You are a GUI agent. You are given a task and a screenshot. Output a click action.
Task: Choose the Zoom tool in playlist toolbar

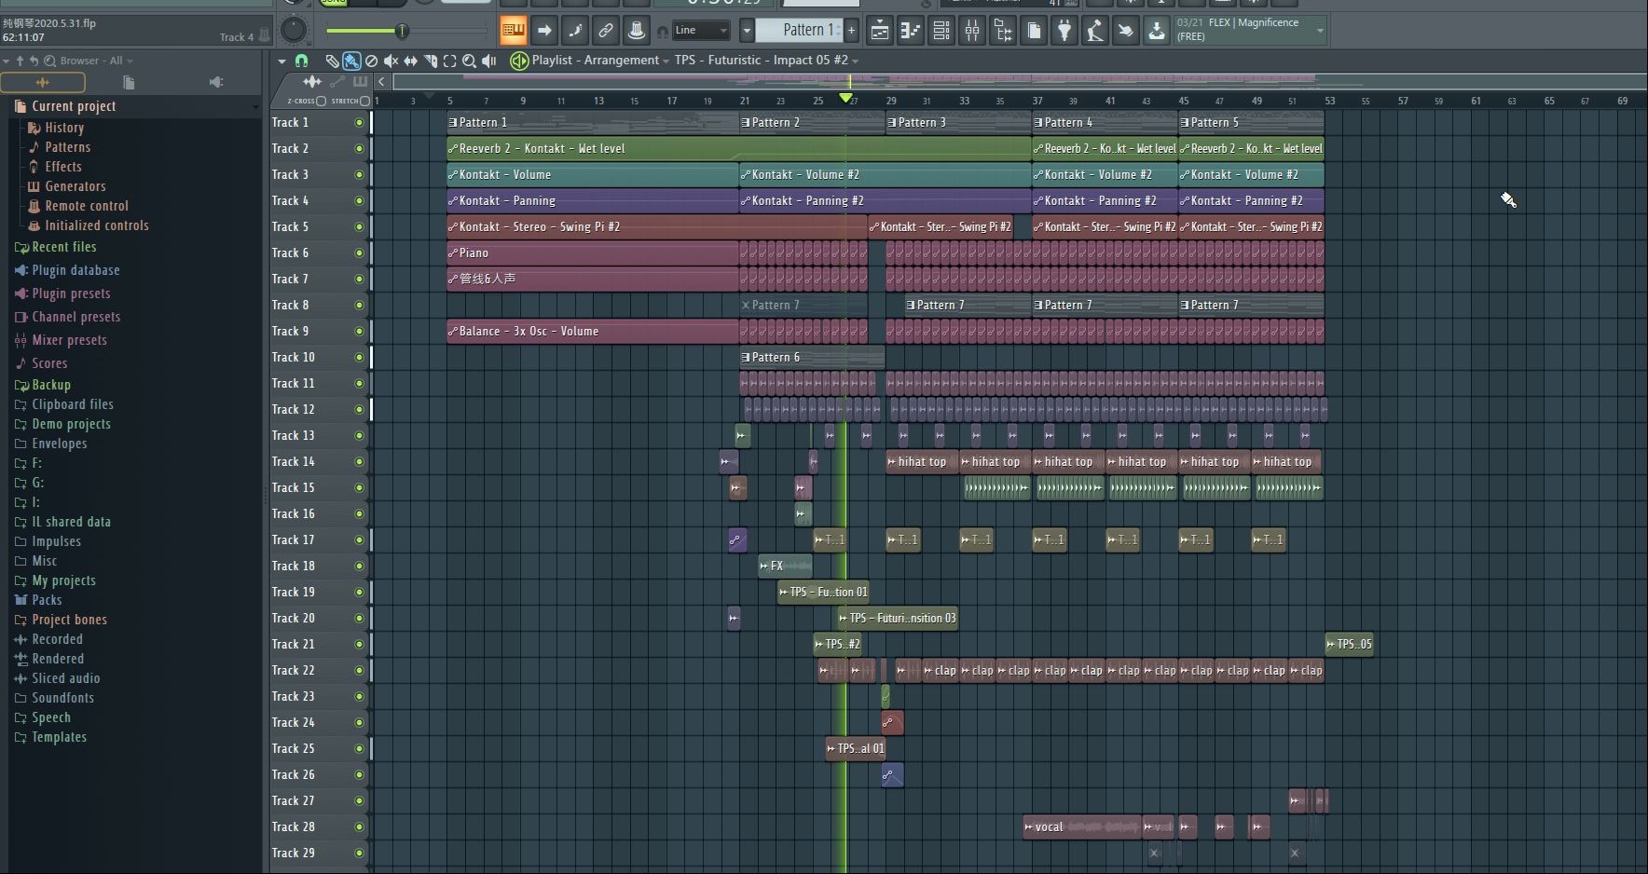pyautogui.click(x=469, y=61)
